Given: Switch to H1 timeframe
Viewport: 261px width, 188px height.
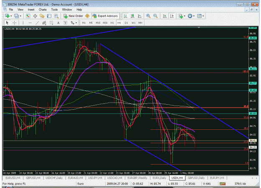Looking at the screenshot, I should coord(112,23).
